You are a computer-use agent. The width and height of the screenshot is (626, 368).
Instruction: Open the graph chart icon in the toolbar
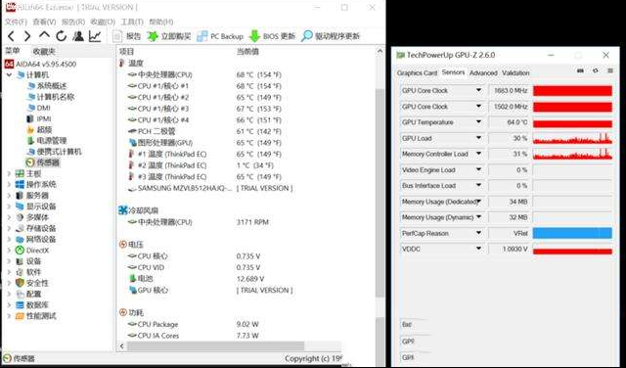tap(95, 36)
